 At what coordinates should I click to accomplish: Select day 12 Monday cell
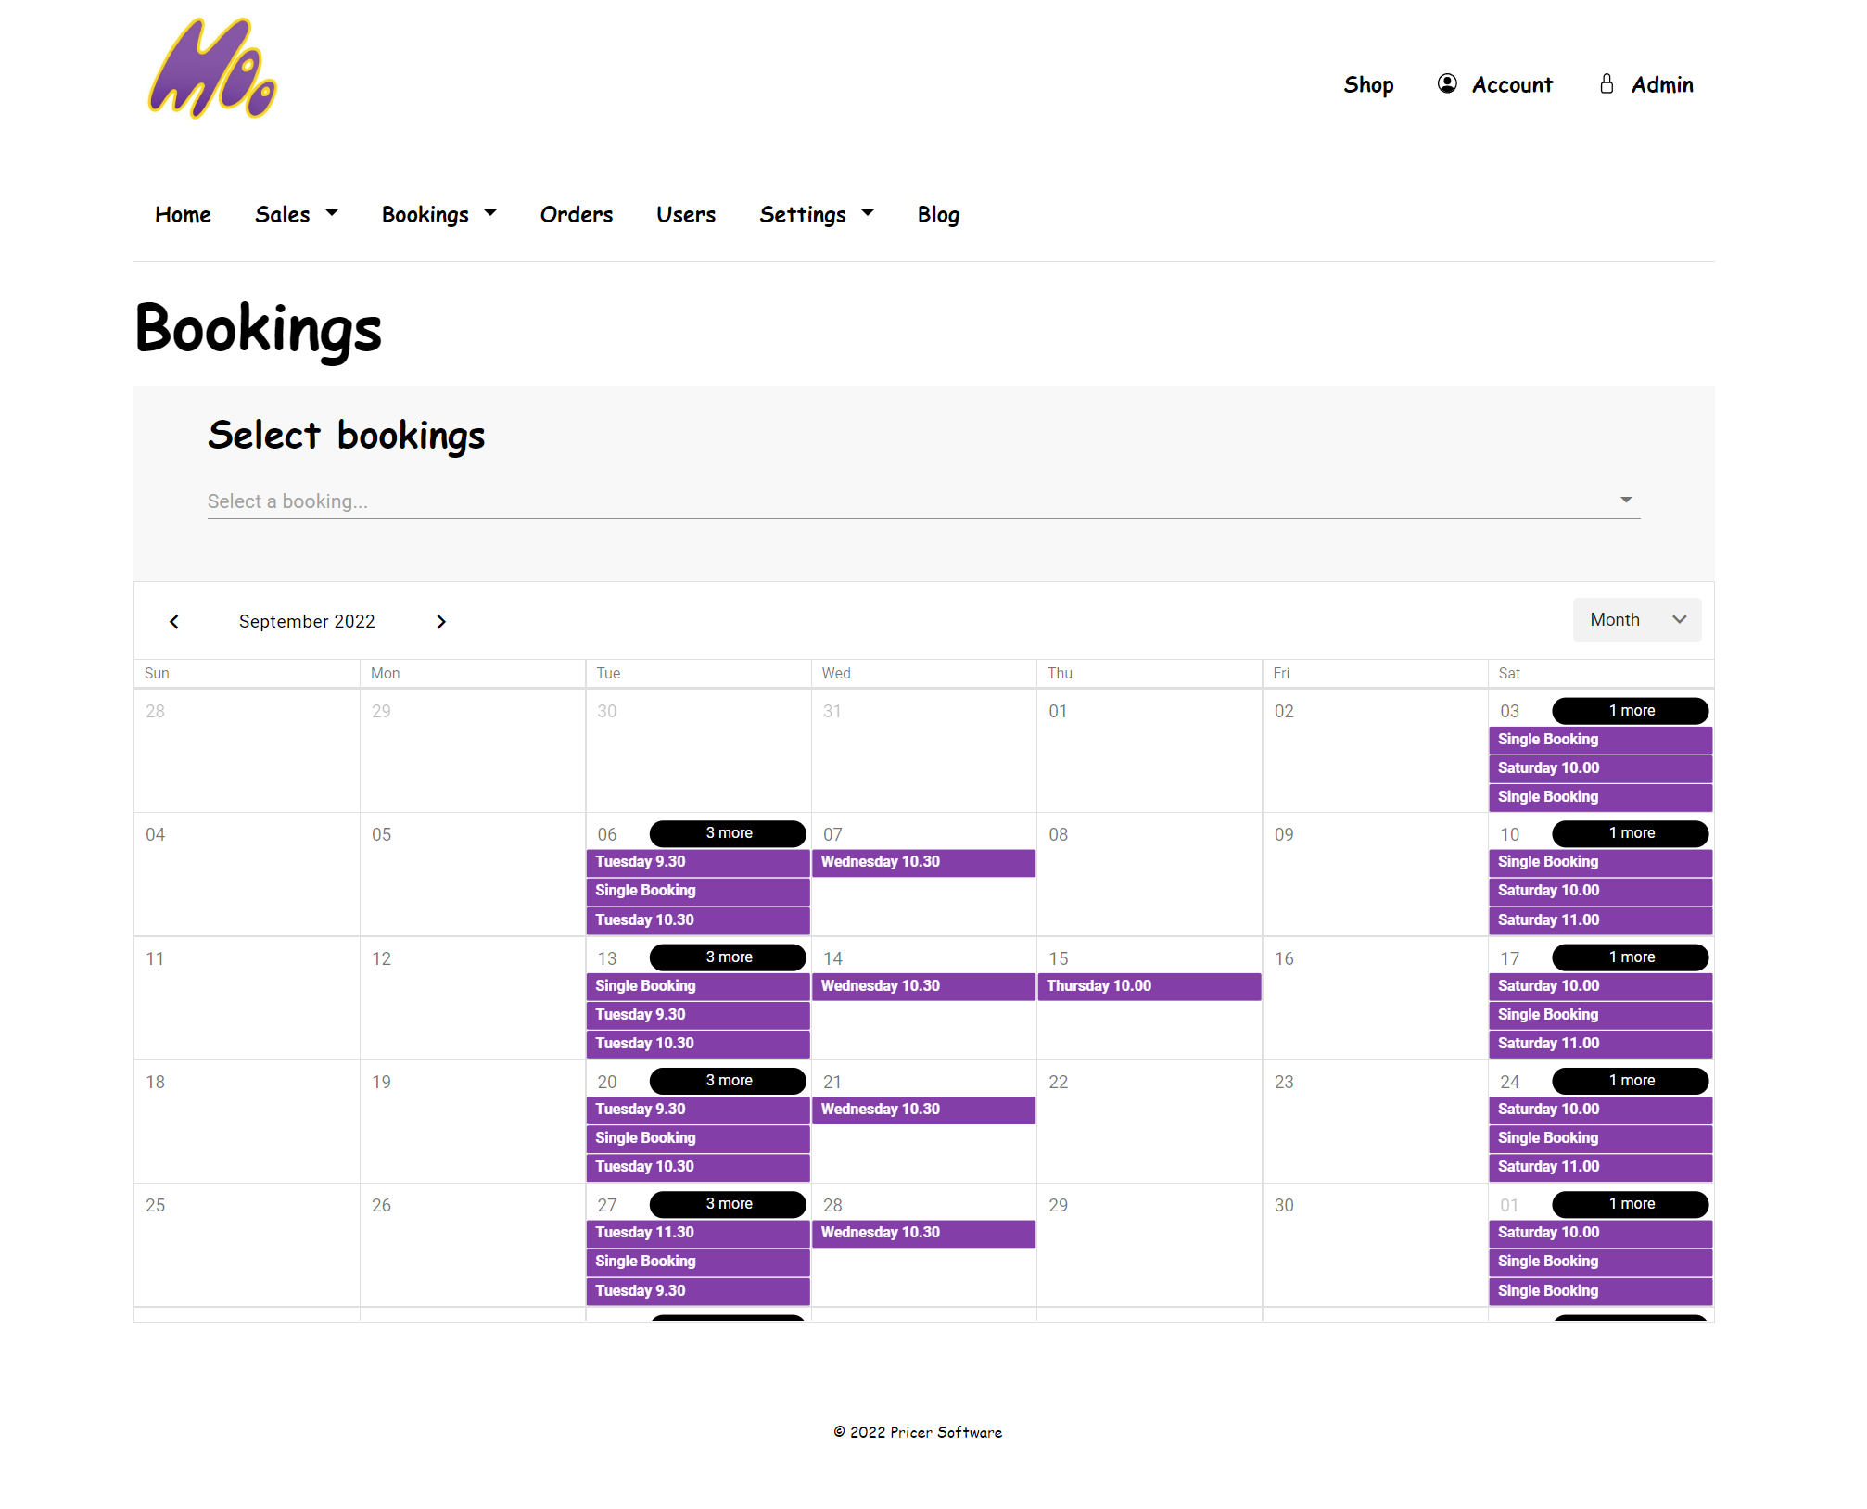pyautogui.click(x=473, y=998)
